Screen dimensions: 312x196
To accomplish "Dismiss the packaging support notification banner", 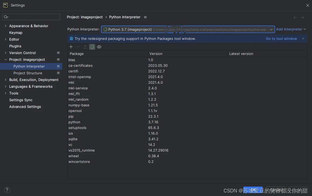I will coord(303,38).
